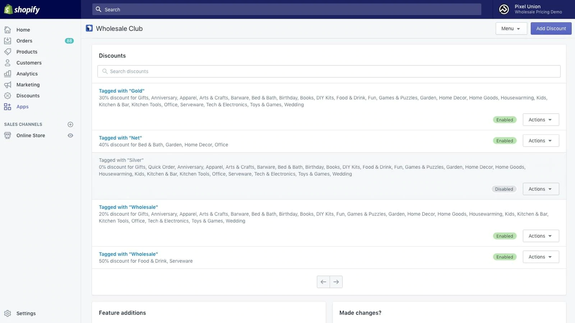Open Actions for 20% Wholesale discount
Screen dimensions: 575x323
pyautogui.click(x=540, y=236)
